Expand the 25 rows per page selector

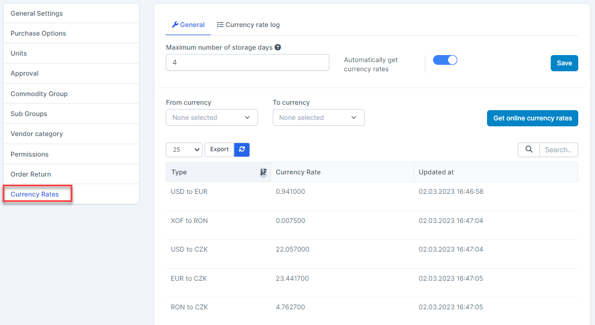(184, 150)
